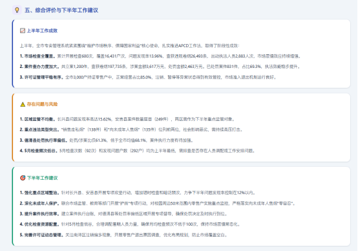This screenshot has width=358, height=251.
Task: Click the text 出动执法人员2,883人次
Action: [x=232, y=56]
